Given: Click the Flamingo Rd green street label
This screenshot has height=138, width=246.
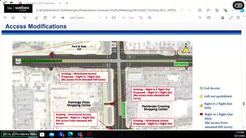Looking at the screenshot, I should 124,110.
